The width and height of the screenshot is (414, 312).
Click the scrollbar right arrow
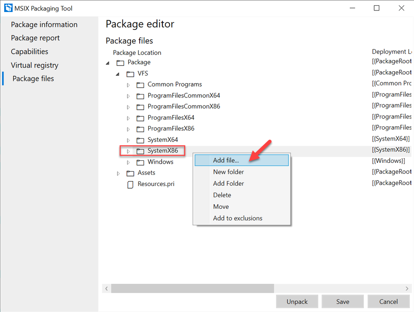(407, 288)
